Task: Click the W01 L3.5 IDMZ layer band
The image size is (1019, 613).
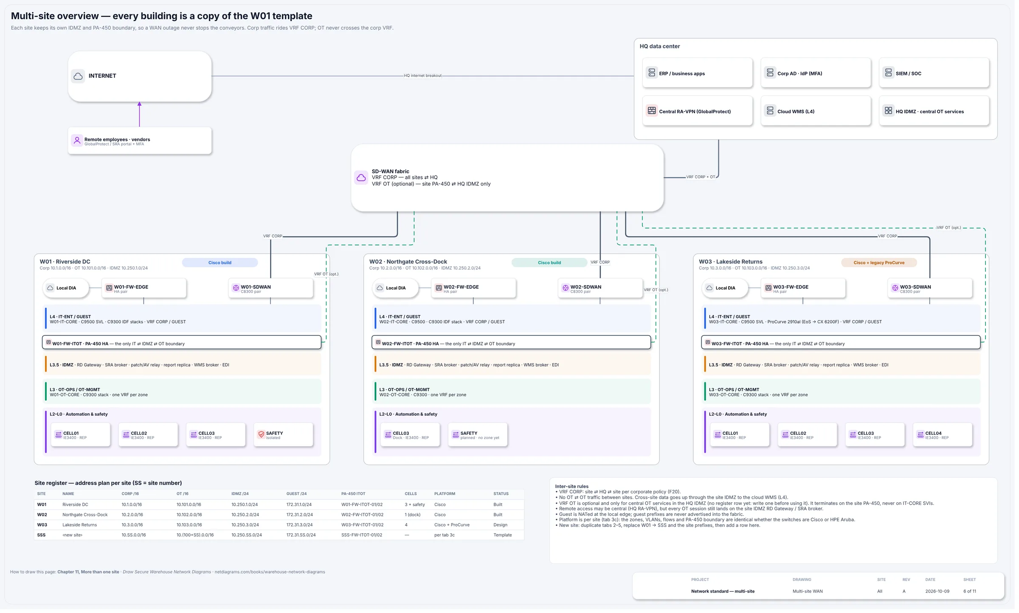Action: (x=183, y=366)
